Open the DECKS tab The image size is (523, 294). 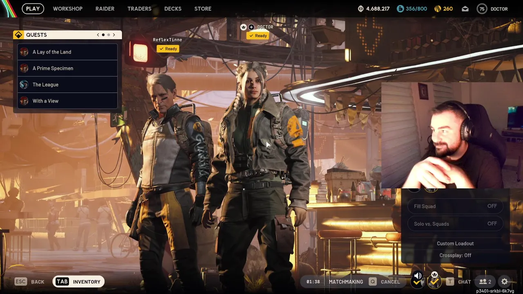pos(173,9)
